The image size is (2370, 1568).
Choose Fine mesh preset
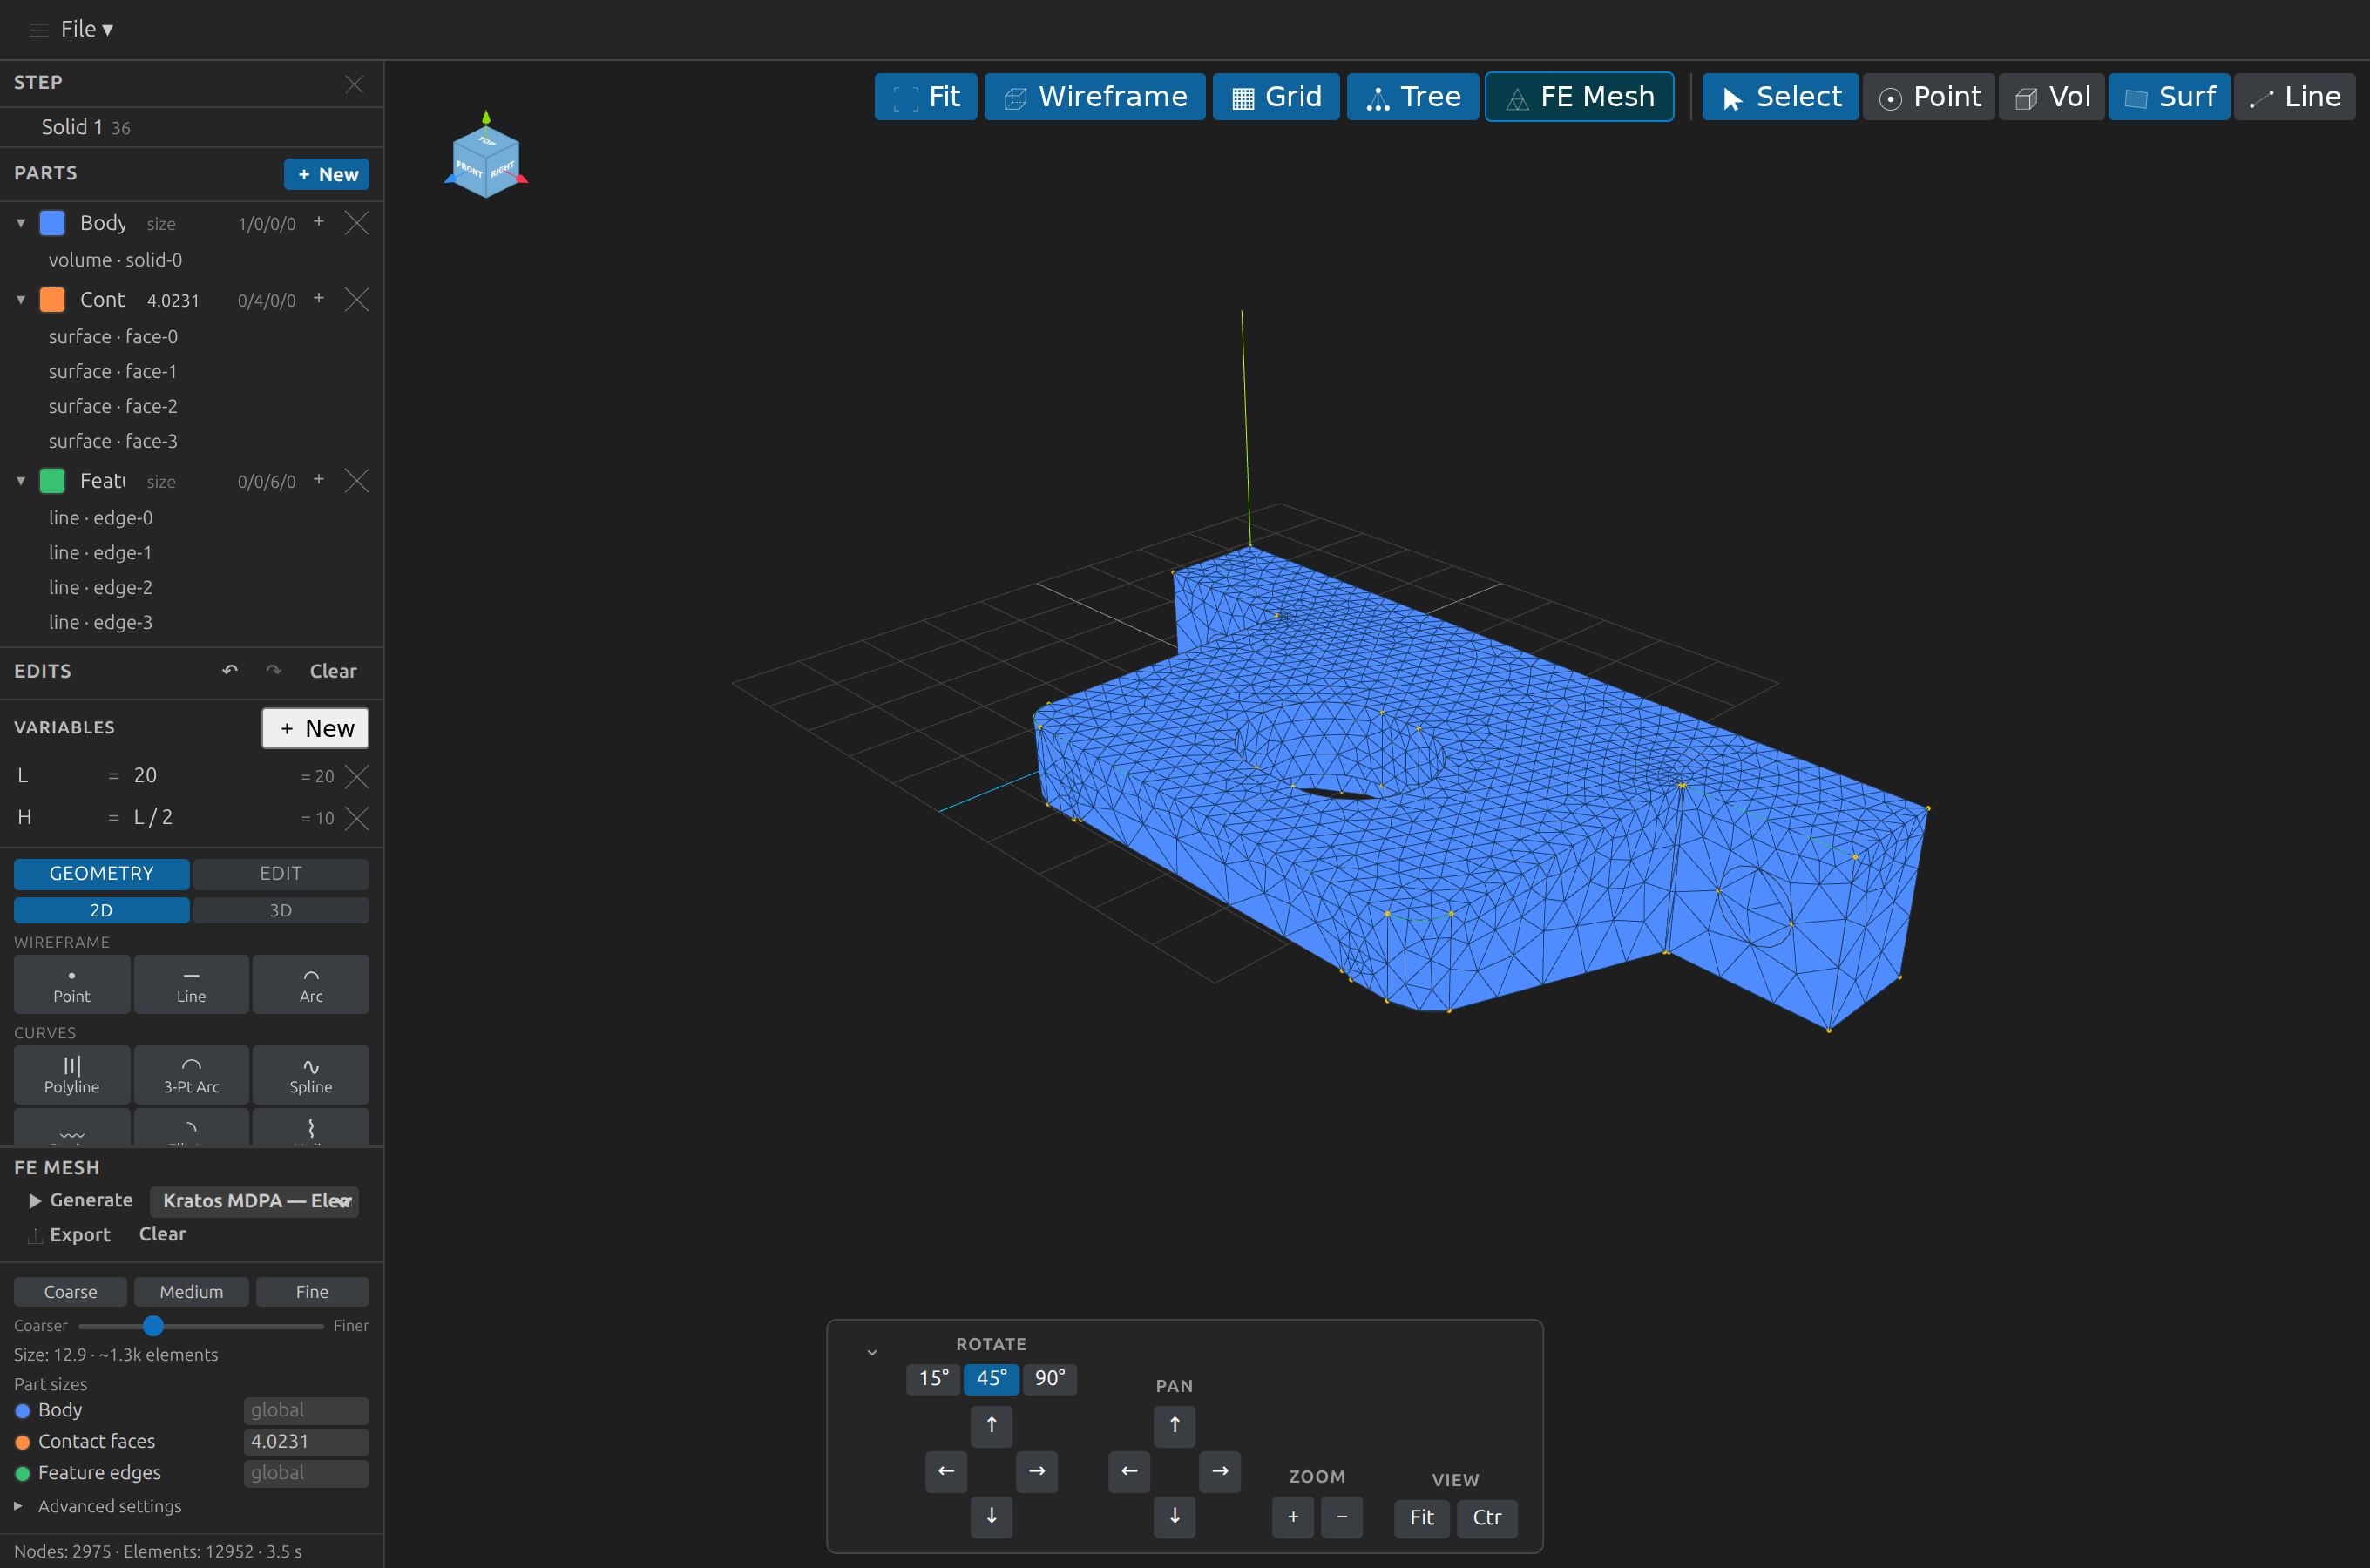click(312, 1292)
